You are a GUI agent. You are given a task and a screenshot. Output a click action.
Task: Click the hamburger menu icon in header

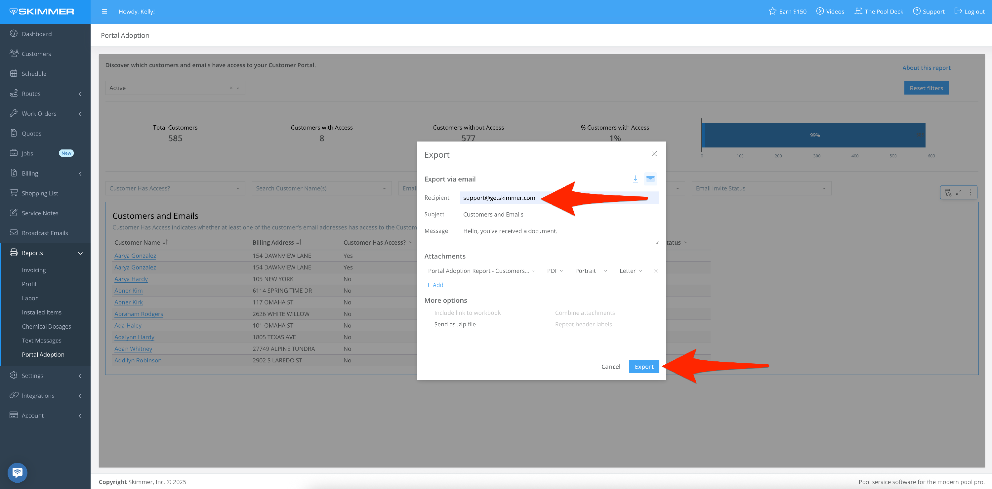pyautogui.click(x=104, y=12)
